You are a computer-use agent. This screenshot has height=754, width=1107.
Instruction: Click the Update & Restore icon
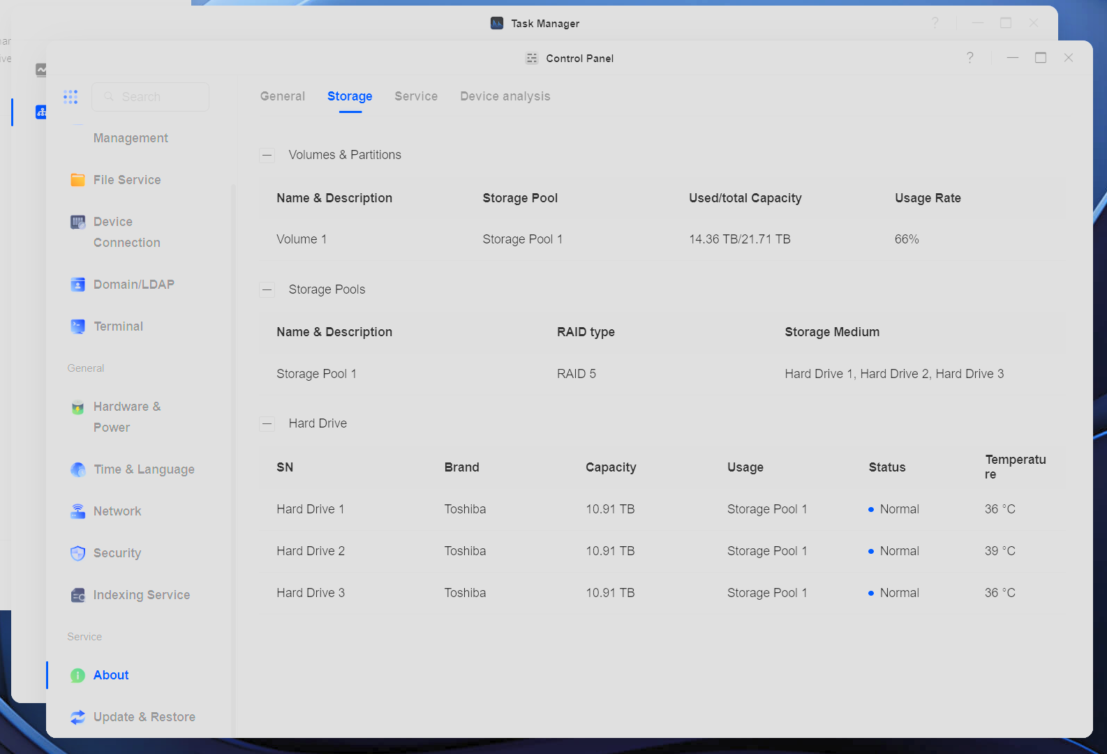(77, 717)
